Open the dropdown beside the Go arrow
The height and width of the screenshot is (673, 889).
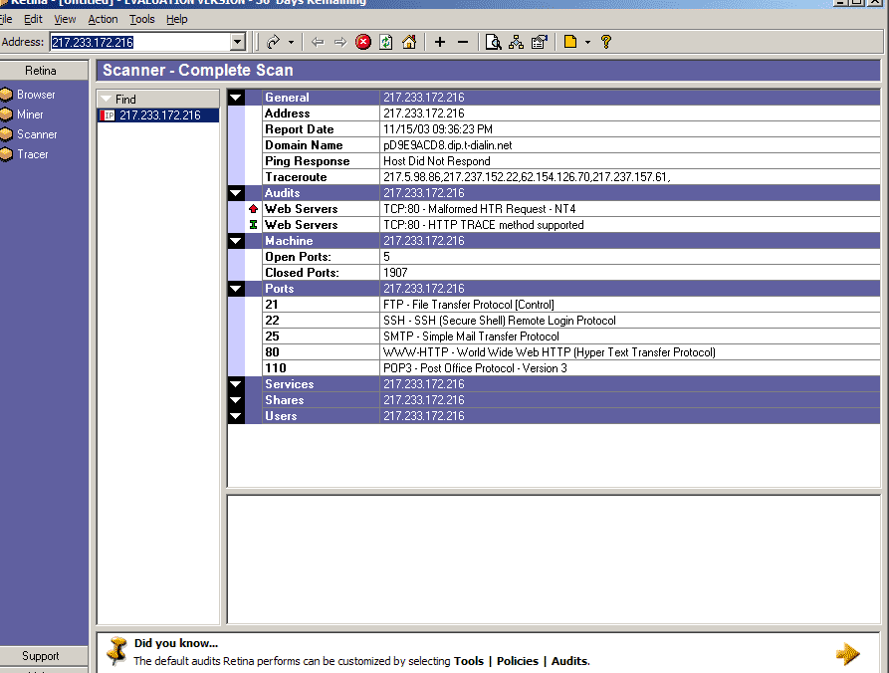click(291, 42)
